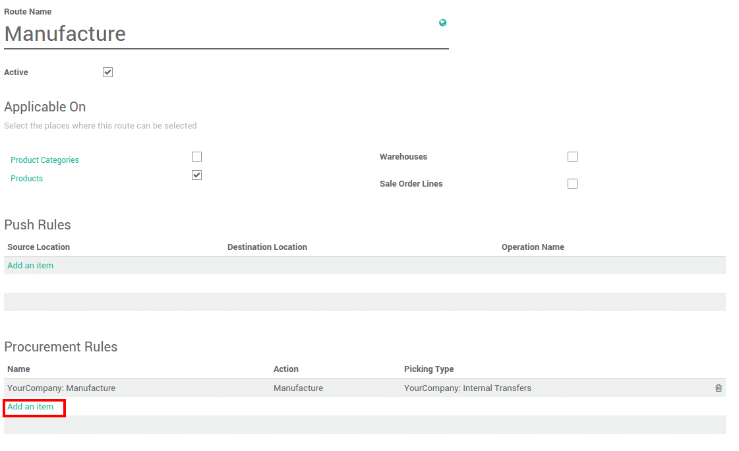Enable the Sale Order Lines checkbox

click(572, 183)
